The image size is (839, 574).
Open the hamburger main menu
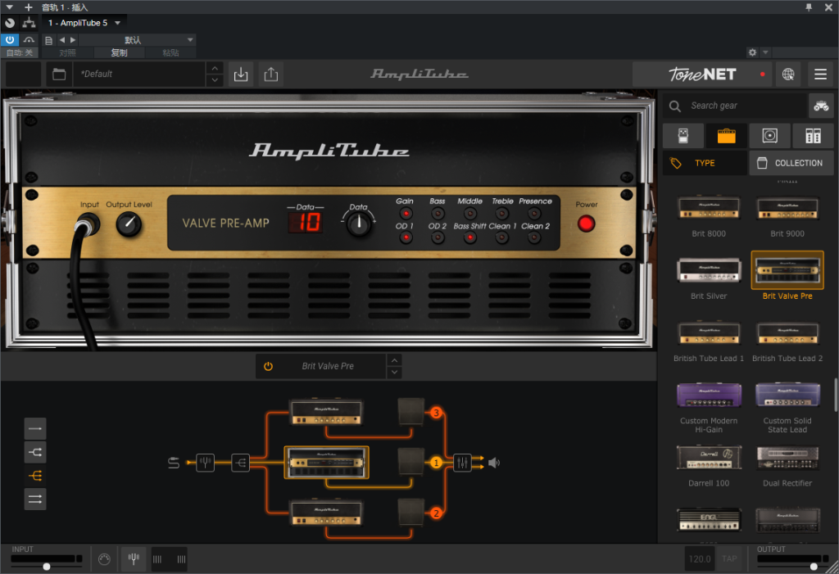820,75
